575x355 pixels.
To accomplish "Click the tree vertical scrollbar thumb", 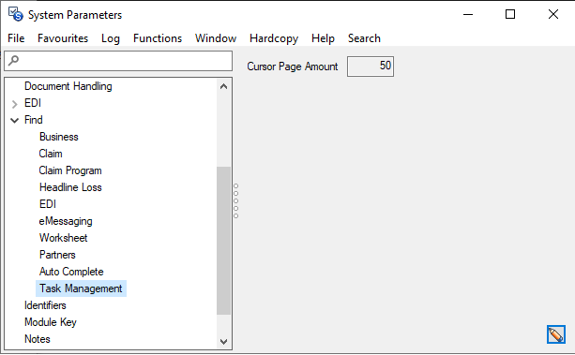I will (223, 241).
